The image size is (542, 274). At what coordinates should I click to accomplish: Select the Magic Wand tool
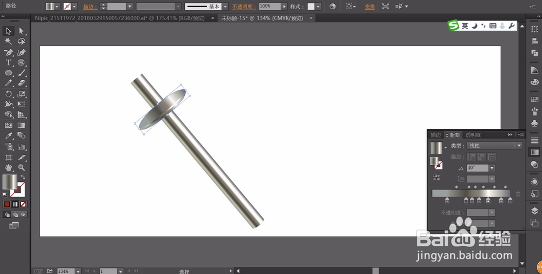point(8,42)
